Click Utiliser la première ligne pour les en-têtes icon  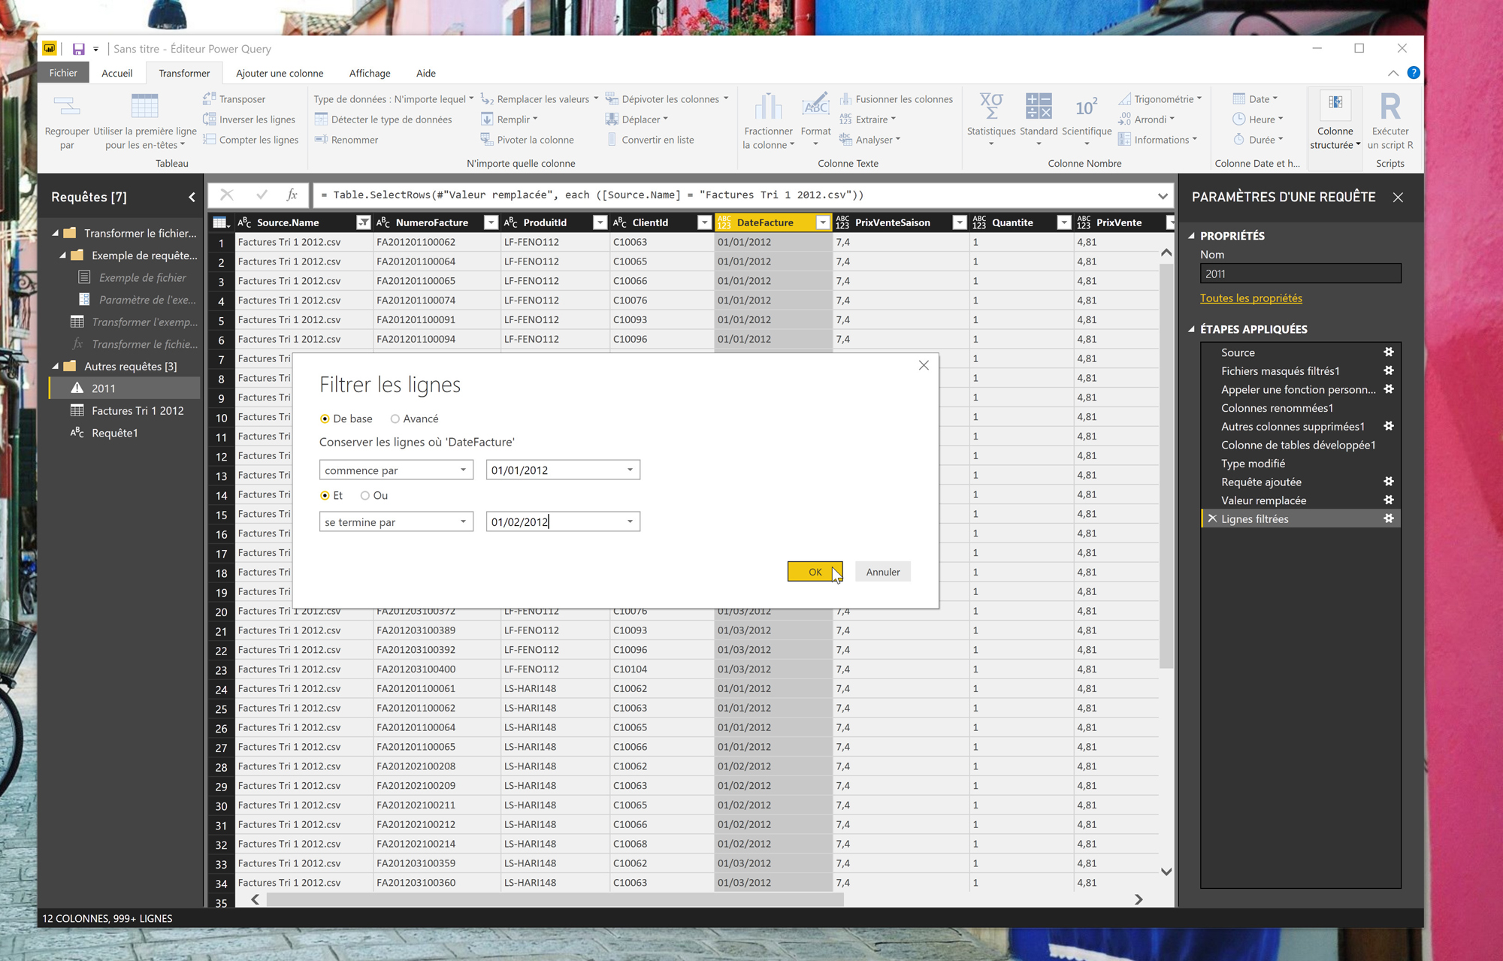[x=144, y=106]
